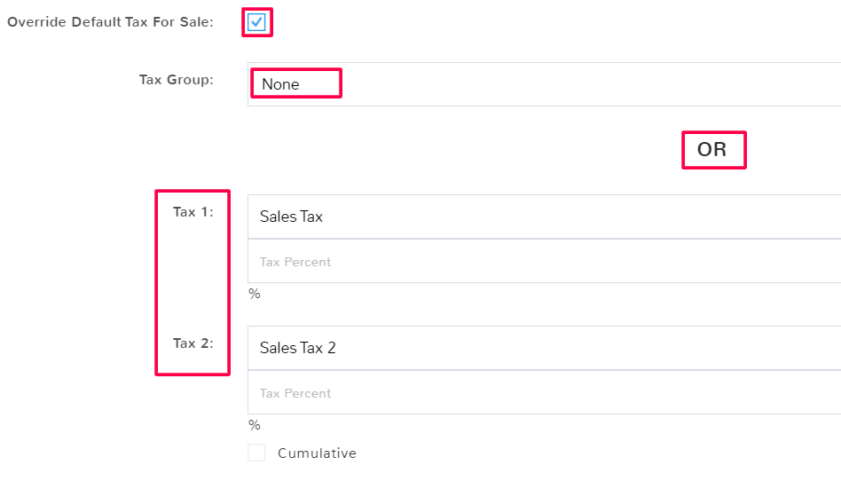Click the red outline around the Tax labels
The image size is (841, 481).
(x=157, y=282)
